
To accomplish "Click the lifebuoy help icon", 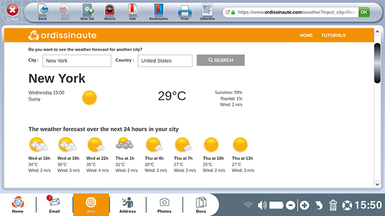I will (347, 205).
